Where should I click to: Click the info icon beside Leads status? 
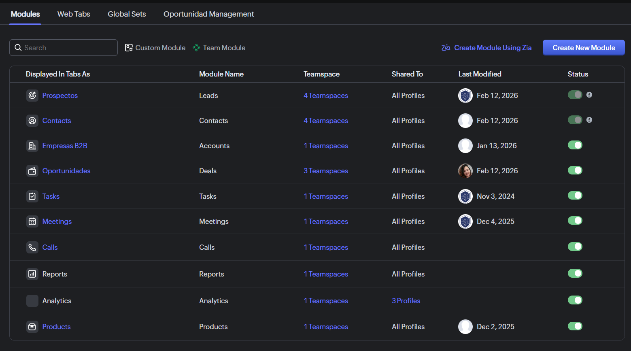pos(589,95)
